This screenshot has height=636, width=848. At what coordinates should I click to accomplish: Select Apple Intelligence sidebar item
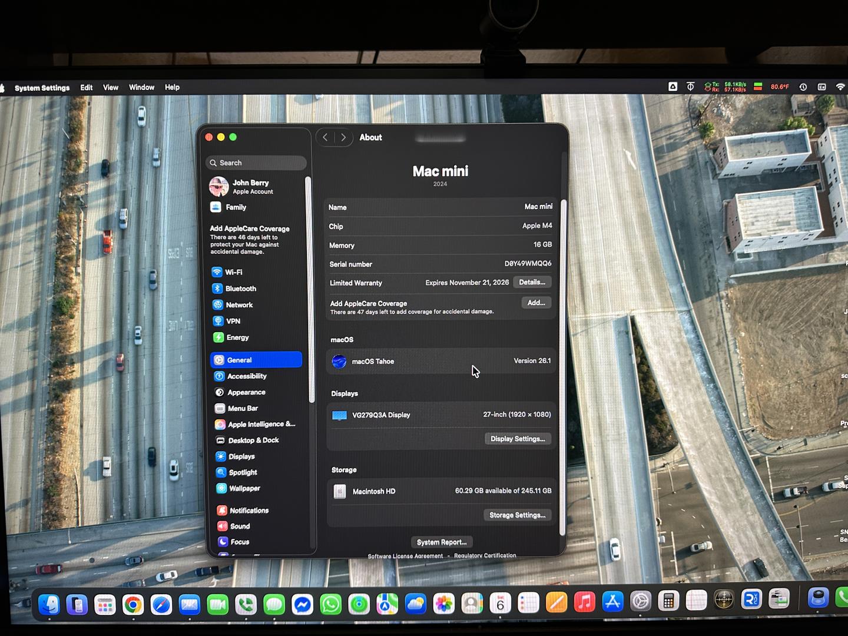tap(261, 424)
